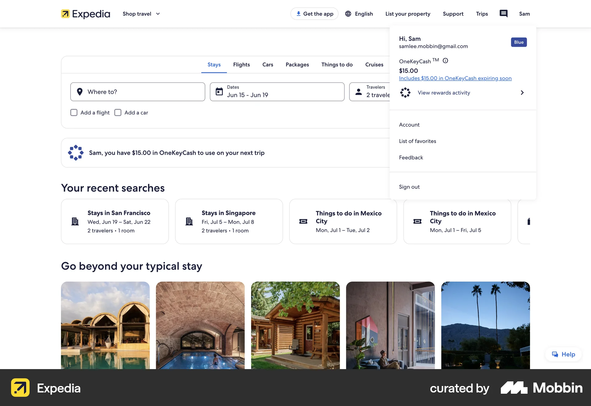The image size is (591, 406).
Task: Enable the Add a car option
Action: coord(118,113)
